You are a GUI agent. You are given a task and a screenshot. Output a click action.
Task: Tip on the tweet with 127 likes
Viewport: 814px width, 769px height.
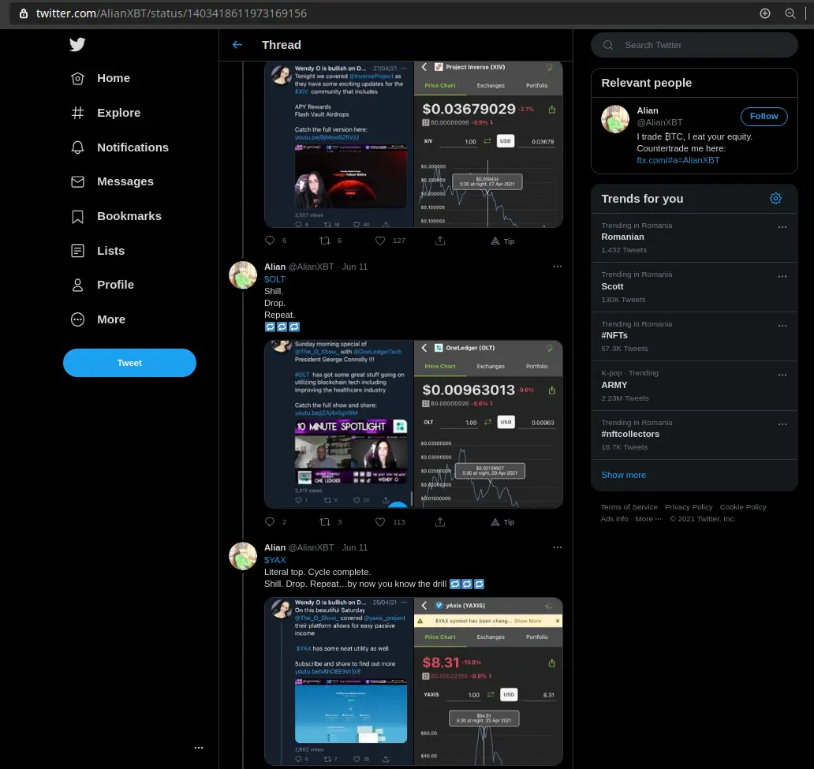(x=502, y=241)
